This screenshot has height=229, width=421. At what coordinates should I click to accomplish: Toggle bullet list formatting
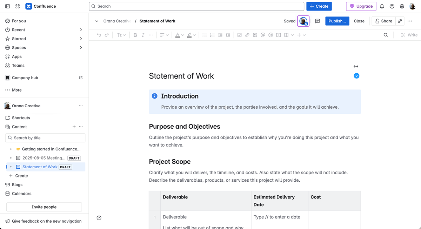pyautogui.click(x=205, y=35)
